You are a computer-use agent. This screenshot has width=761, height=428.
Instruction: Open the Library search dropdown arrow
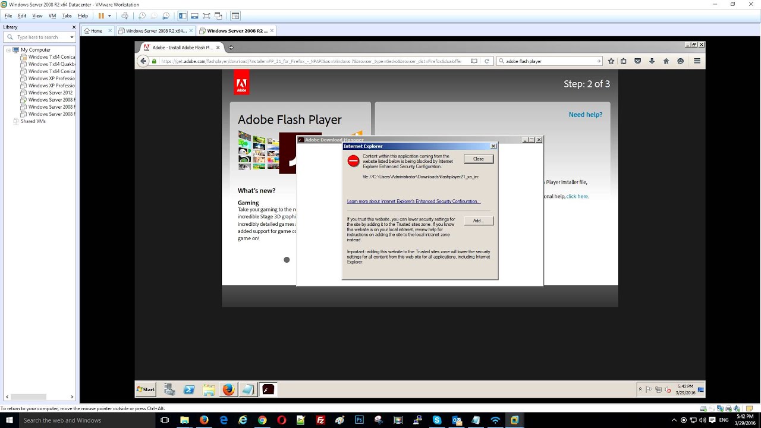point(72,37)
